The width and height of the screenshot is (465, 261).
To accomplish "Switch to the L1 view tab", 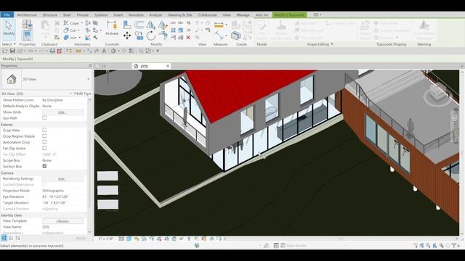I will pyautogui.click(x=103, y=66).
